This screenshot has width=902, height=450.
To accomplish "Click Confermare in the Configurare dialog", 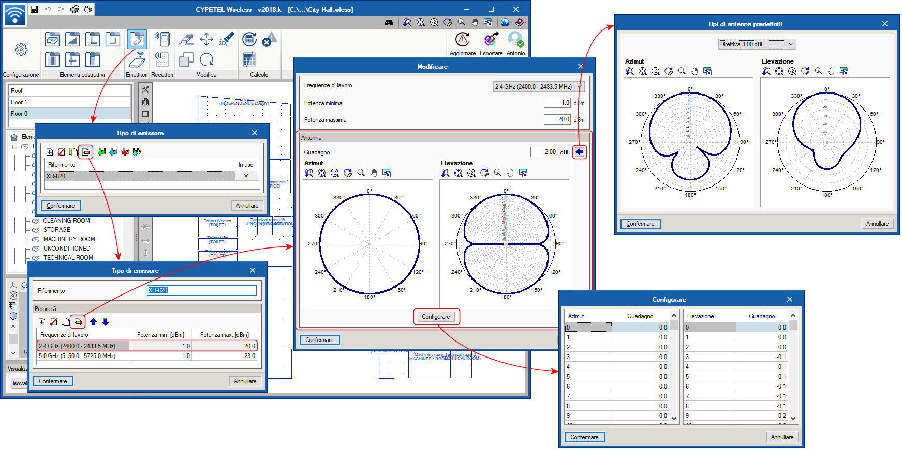I will [584, 437].
